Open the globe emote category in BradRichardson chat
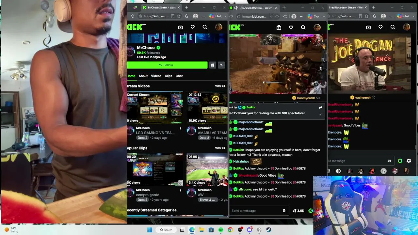 click(338, 171)
